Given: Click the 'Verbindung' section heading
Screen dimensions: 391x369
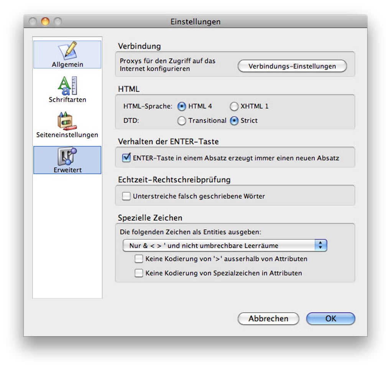Looking at the screenshot, I should coord(140,46).
